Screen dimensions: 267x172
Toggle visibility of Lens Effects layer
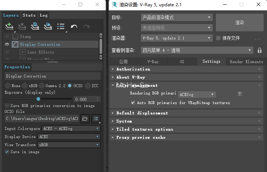click(x=7, y=52)
